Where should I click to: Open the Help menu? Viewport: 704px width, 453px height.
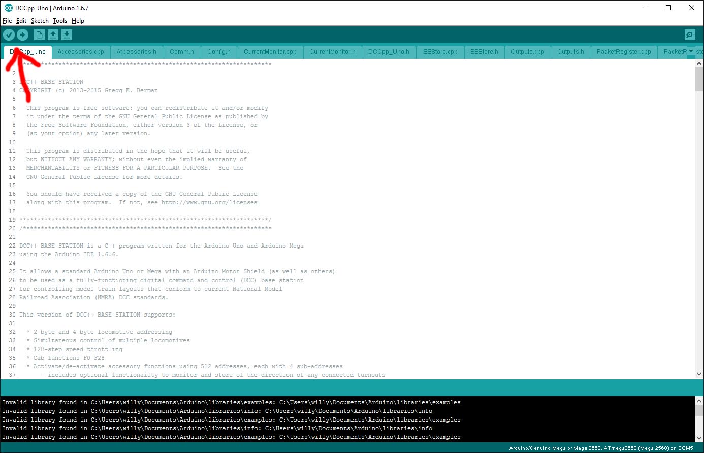click(x=78, y=21)
